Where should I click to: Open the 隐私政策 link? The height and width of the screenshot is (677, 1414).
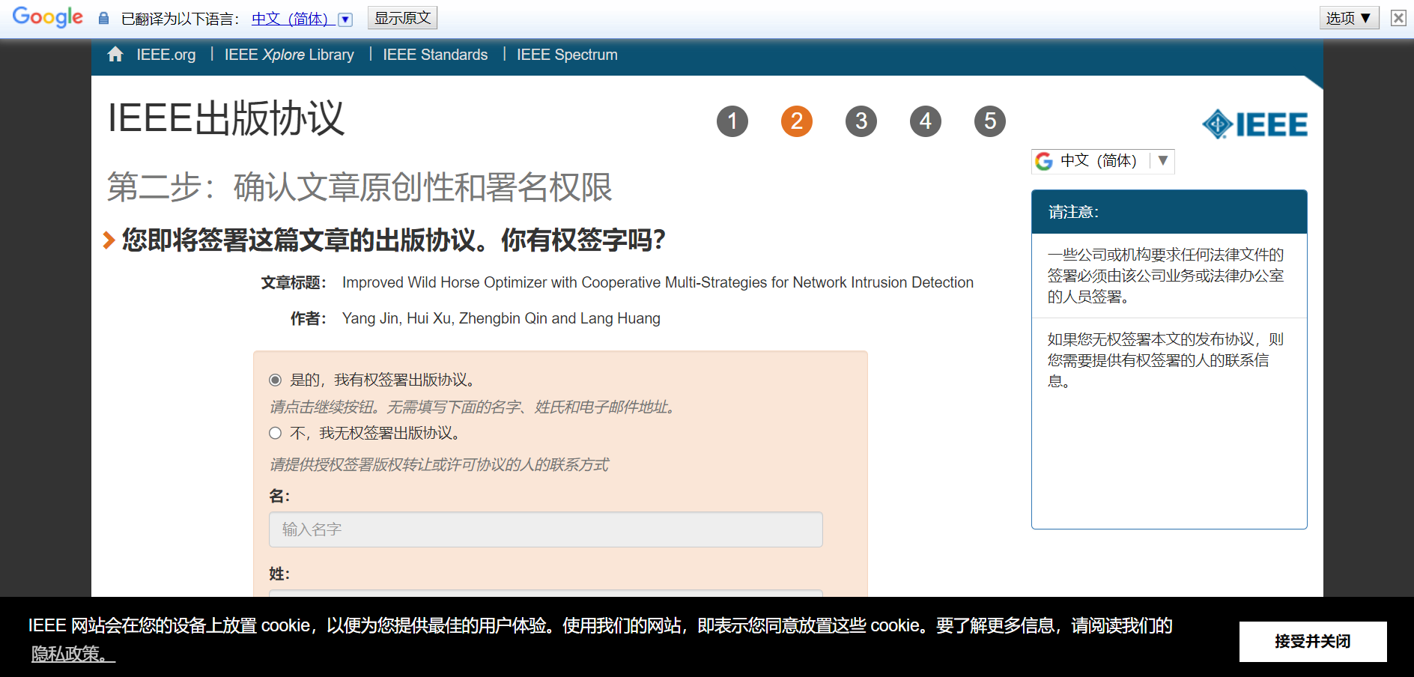click(x=73, y=654)
